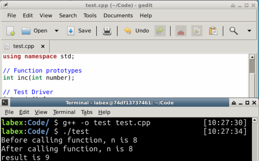Open the gedit Documents menu
Image resolution: width=259 pixels, height=161 pixels.
pos(118,15)
